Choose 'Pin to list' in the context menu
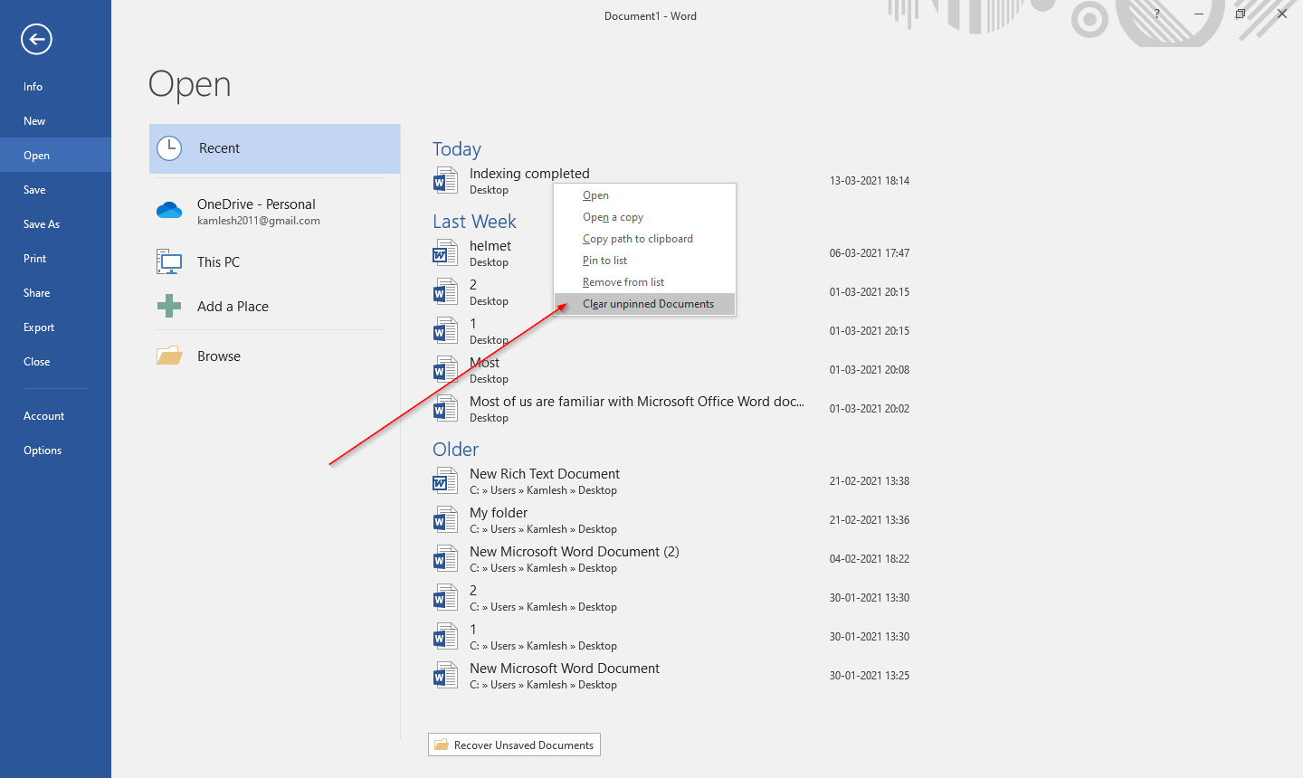 (604, 260)
